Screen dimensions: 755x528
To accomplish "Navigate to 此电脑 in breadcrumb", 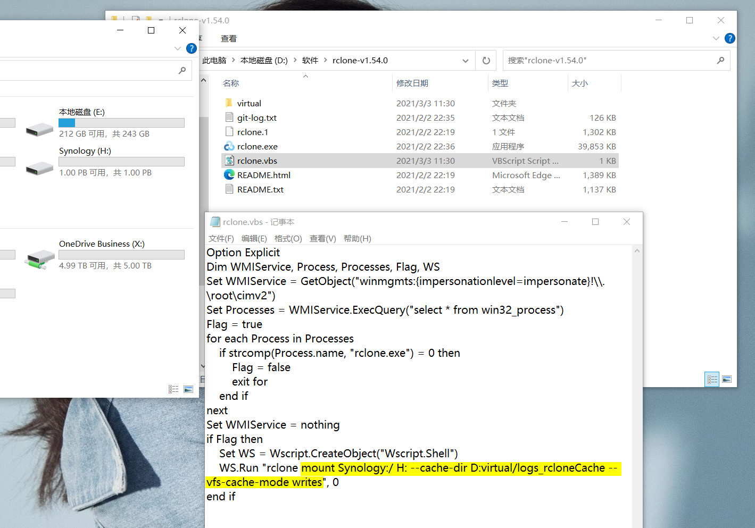I will click(214, 61).
